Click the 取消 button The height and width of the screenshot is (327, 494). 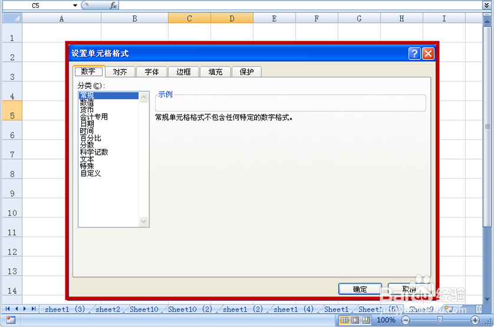[409, 289]
